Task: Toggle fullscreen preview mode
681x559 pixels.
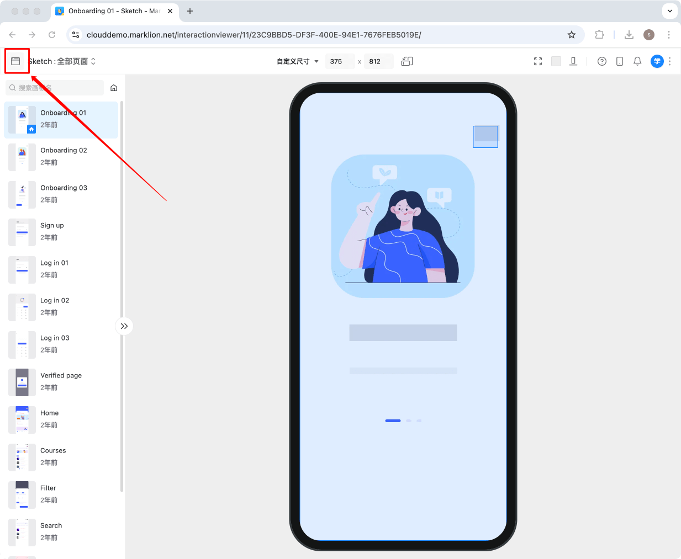Action: [538, 61]
